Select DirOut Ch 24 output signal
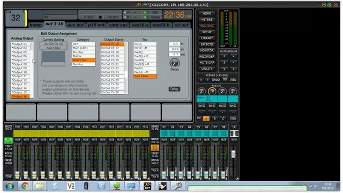This screenshot has height=193, width=343. (113, 76)
